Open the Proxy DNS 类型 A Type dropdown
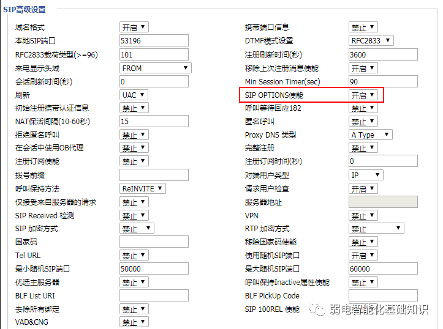 point(370,135)
